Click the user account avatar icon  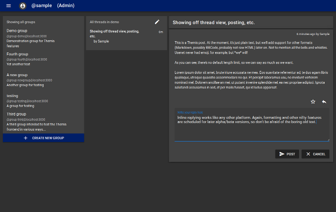coord(23,6)
